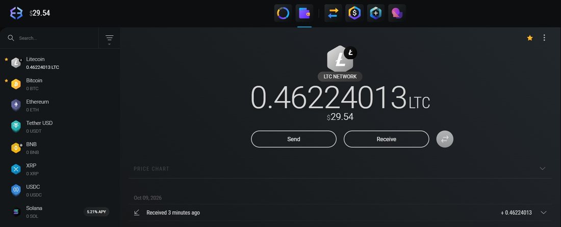This screenshot has height=227, width=561.
Task: Click the USDC sidebar coin icon
Action: 16,190
